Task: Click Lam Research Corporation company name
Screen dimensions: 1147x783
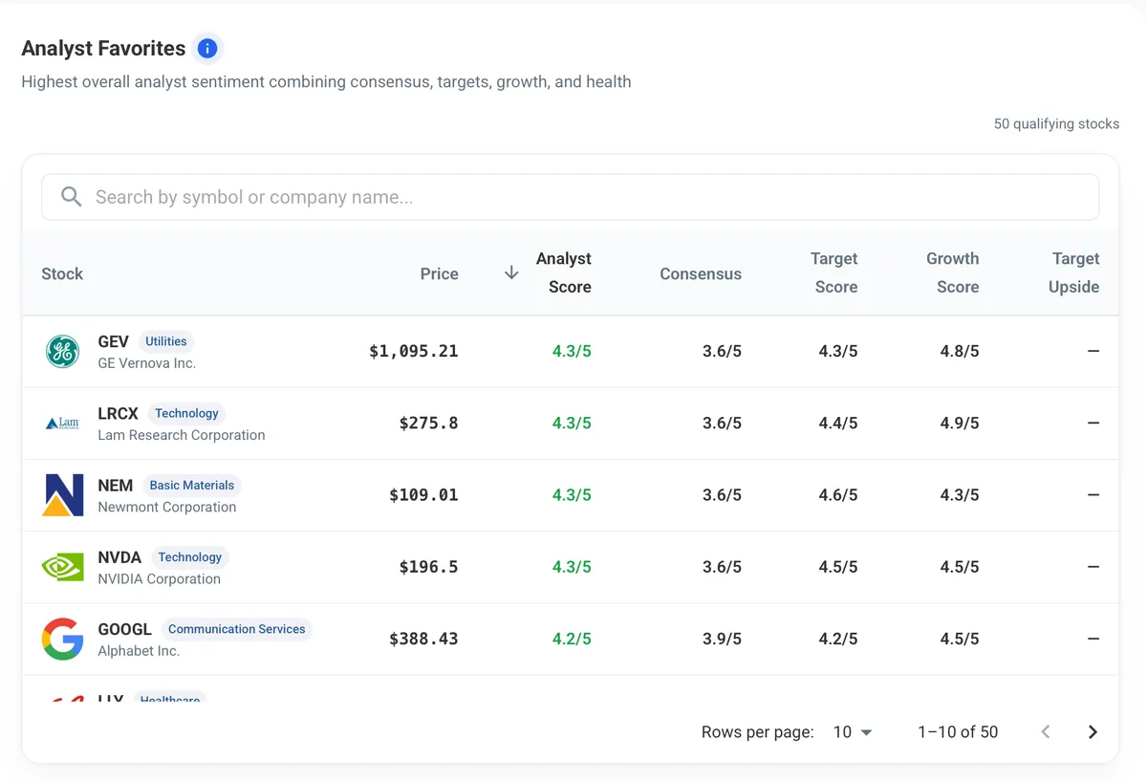Action: (182, 435)
